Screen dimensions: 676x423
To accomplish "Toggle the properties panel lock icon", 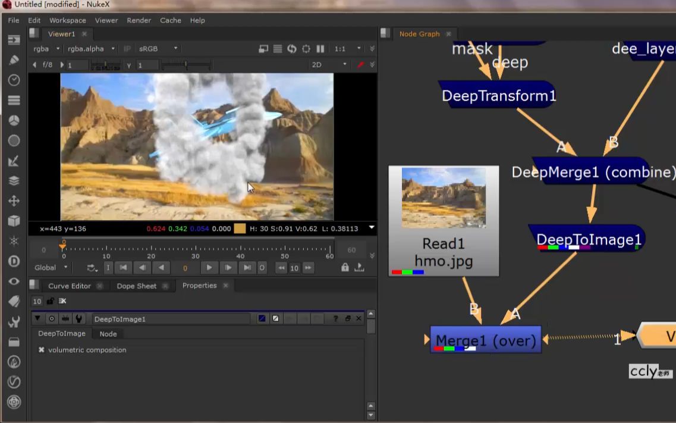I will point(51,301).
